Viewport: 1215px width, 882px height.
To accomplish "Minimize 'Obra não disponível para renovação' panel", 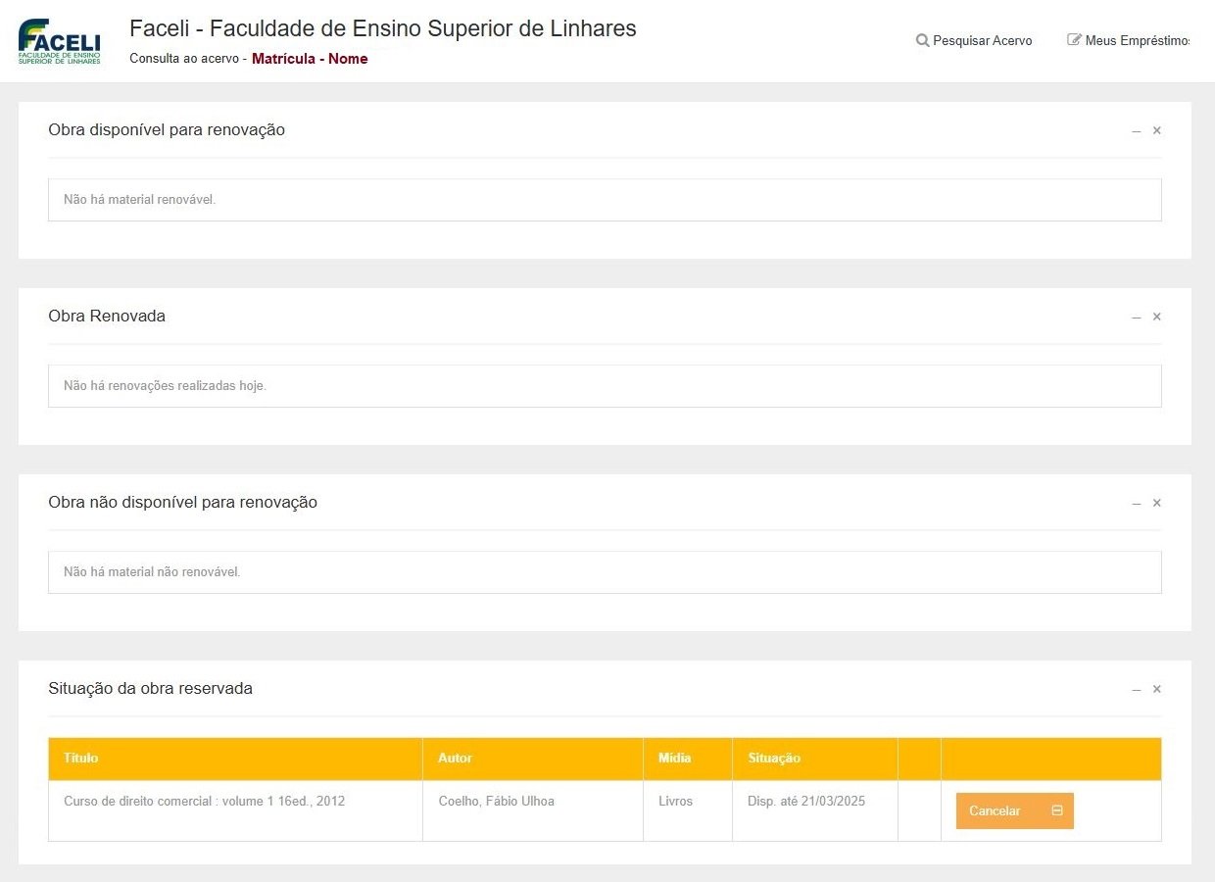I will coord(1136,504).
